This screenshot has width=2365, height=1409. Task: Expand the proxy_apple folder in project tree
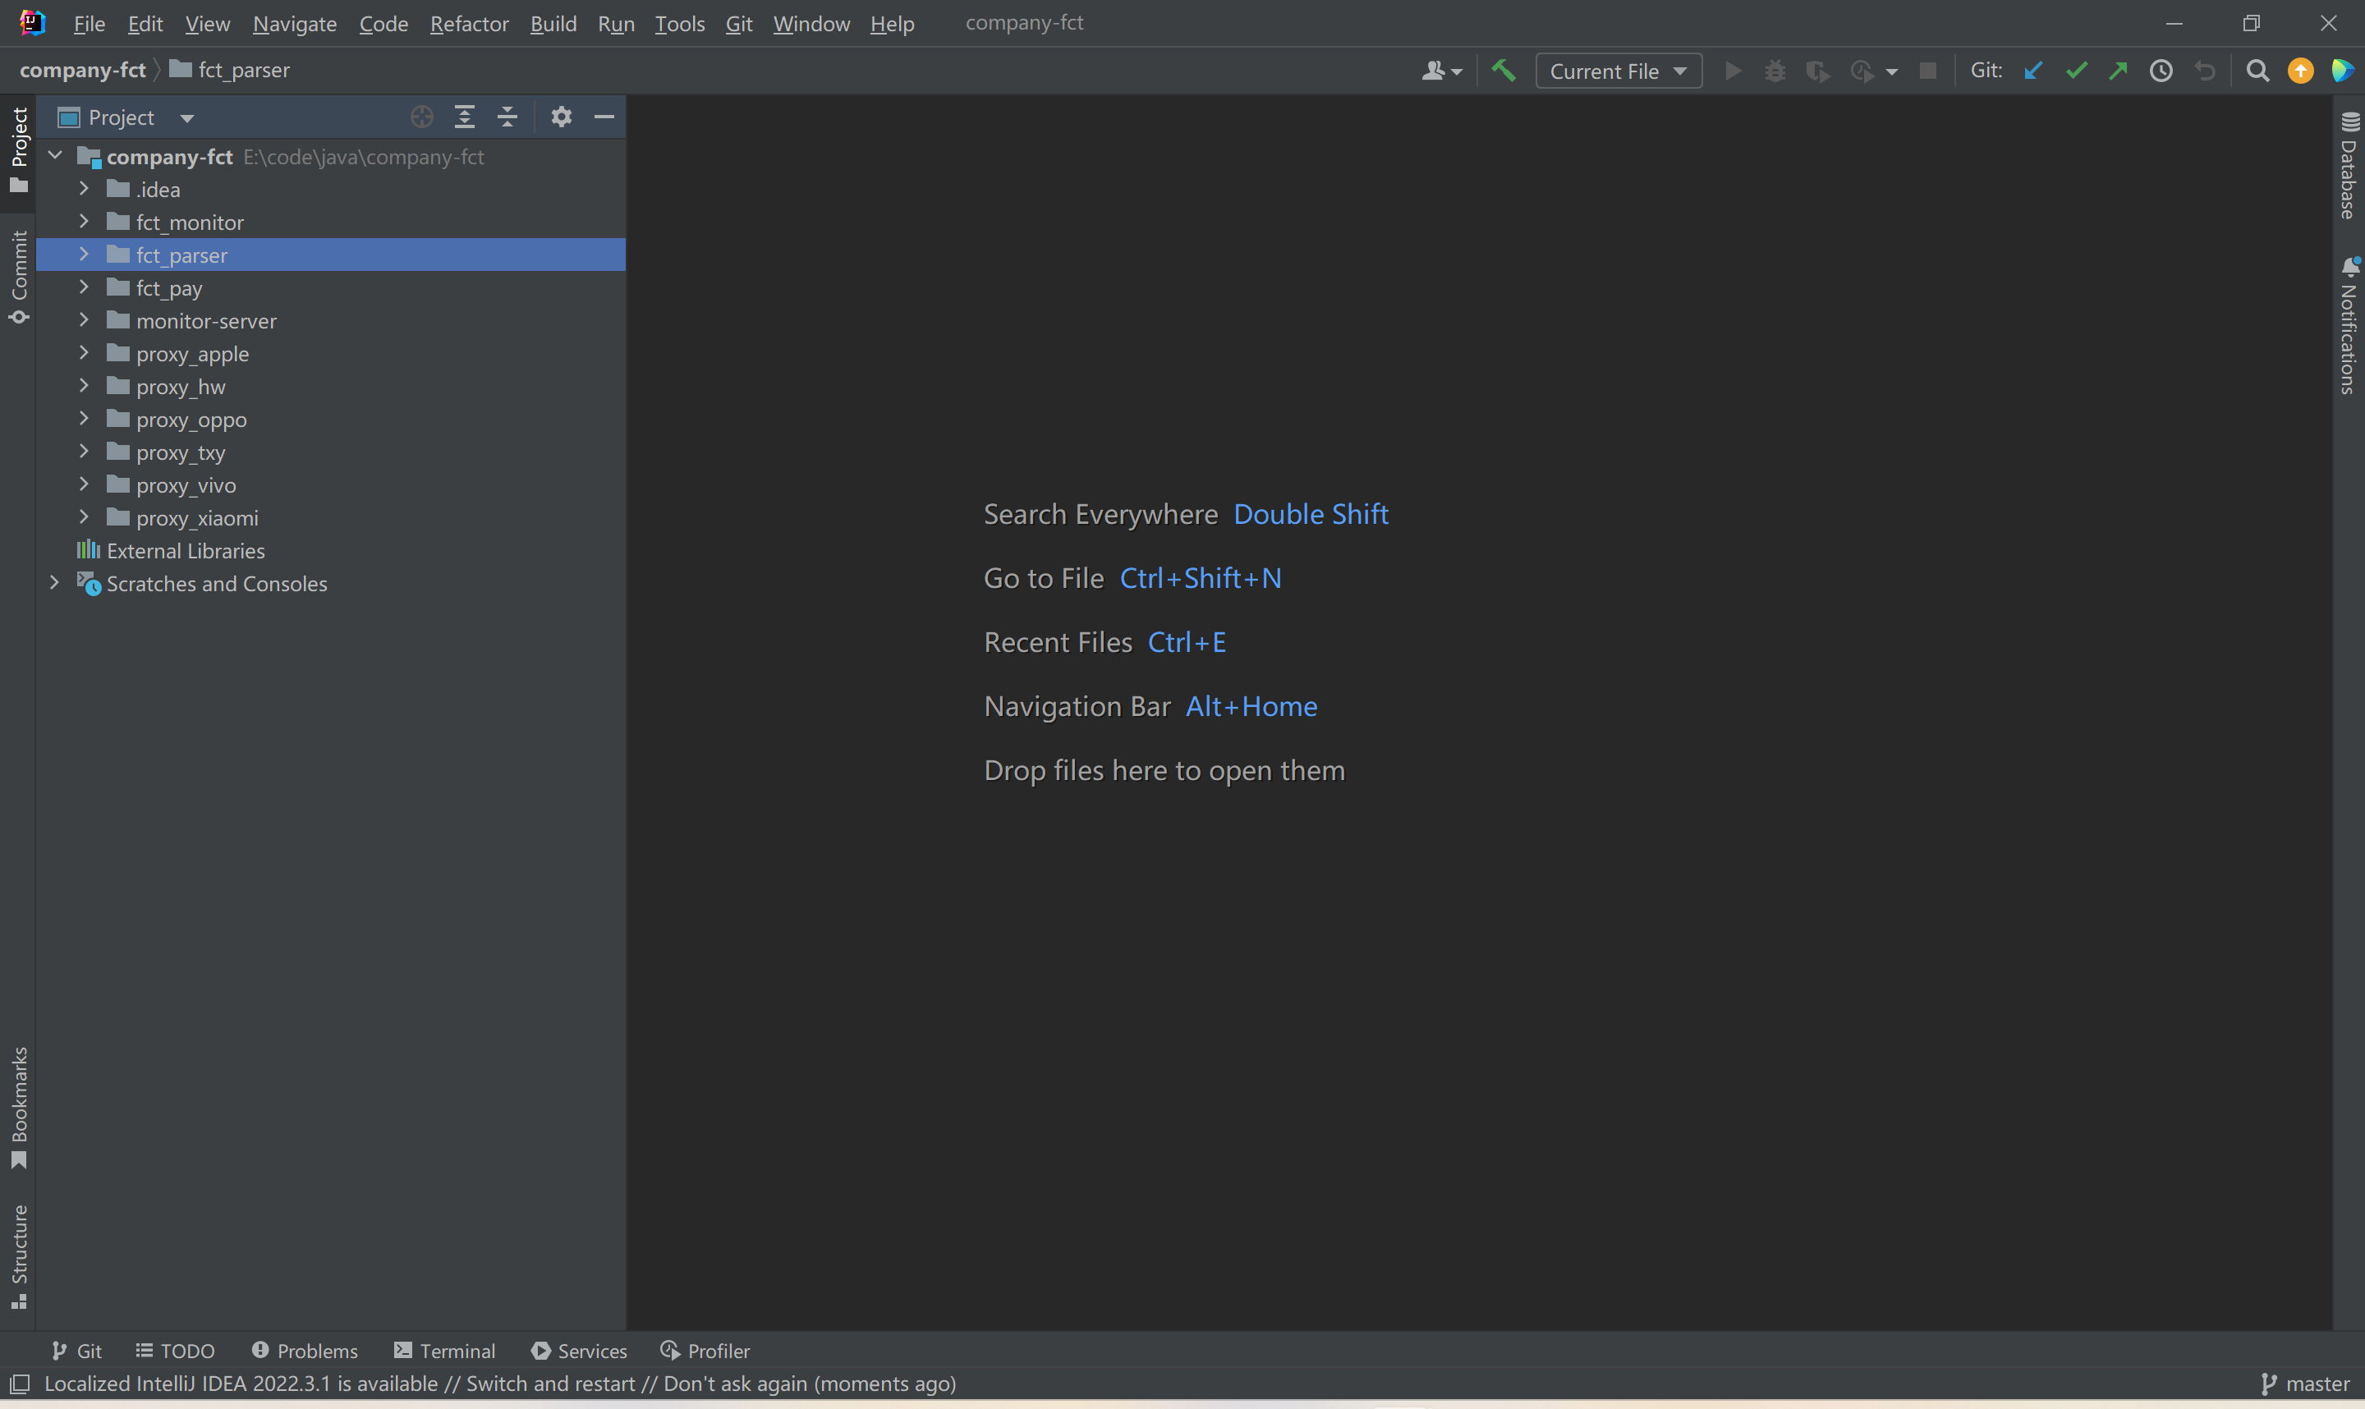pyautogui.click(x=85, y=352)
